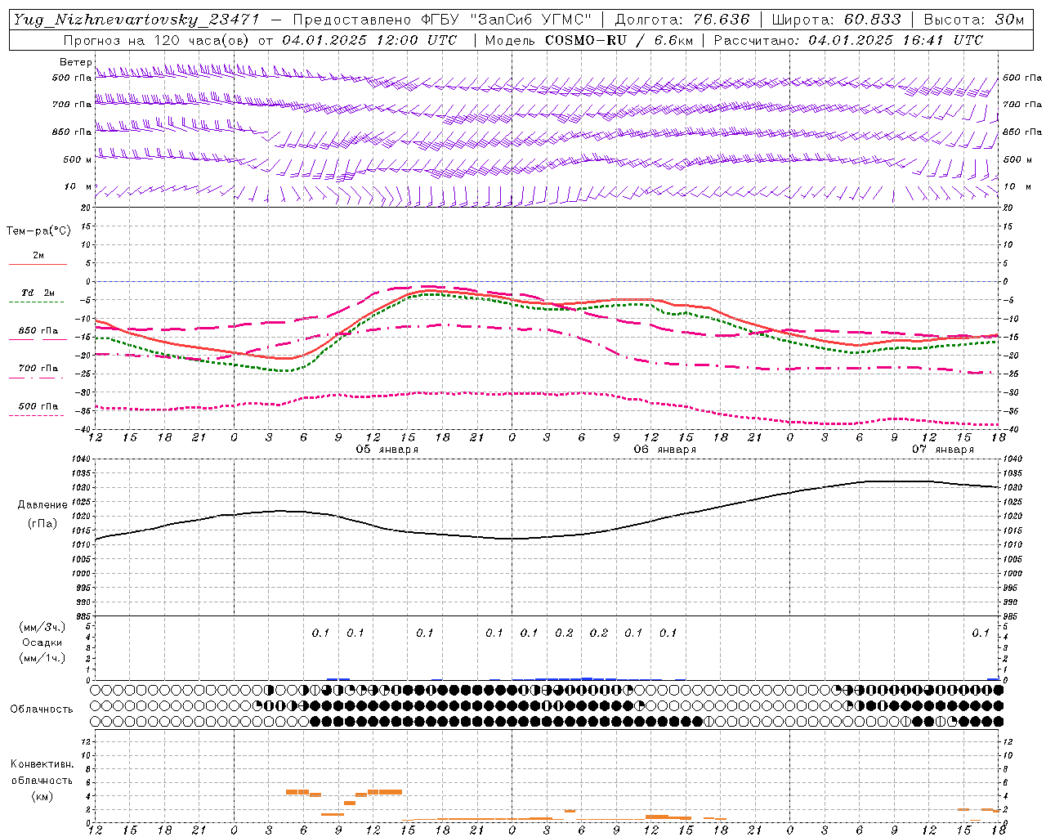Screen dimensions: 1046x837
Task: Click the Тем-ра(°C) panel label
Action: (38, 231)
